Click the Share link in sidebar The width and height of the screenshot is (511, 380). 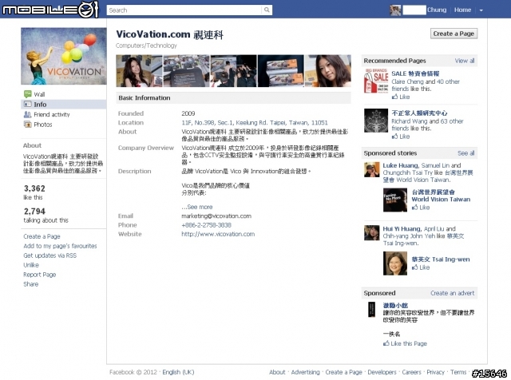[30, 284]
